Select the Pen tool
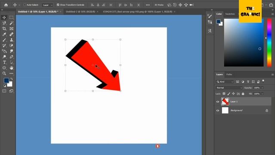 point(12,57)
